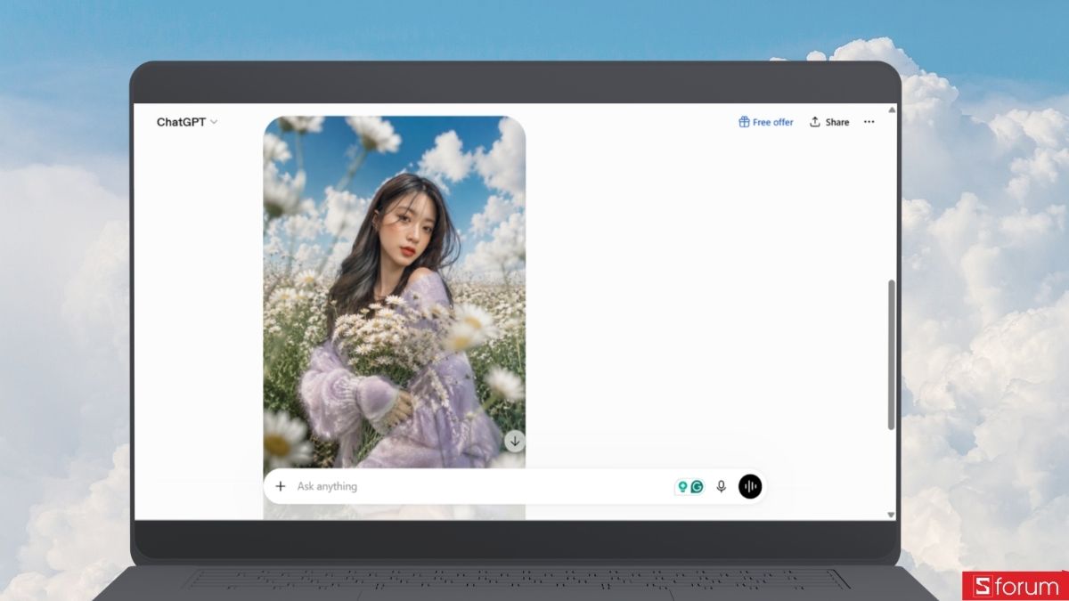
Task: Click the scrollbar up arrow
Action: click(891, 110)
